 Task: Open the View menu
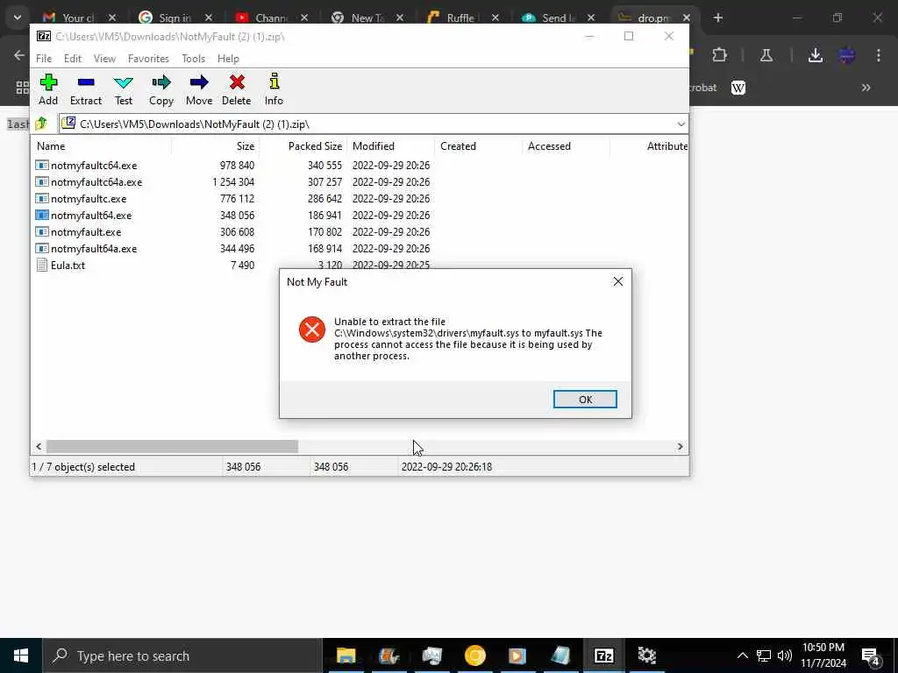(105, 59)
